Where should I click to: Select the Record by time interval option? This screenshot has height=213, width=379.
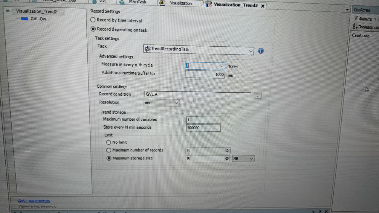[93, 20]
